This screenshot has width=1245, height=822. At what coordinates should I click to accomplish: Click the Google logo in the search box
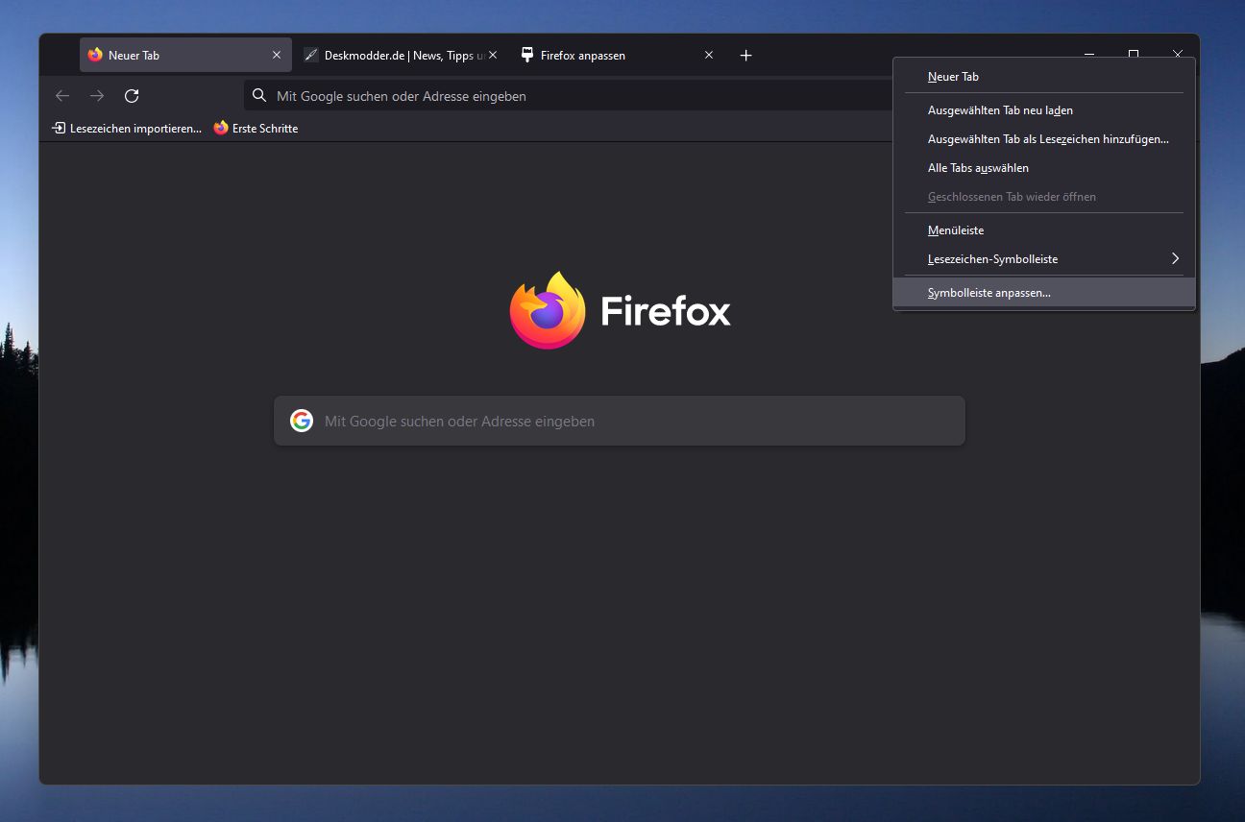[302, 421]
